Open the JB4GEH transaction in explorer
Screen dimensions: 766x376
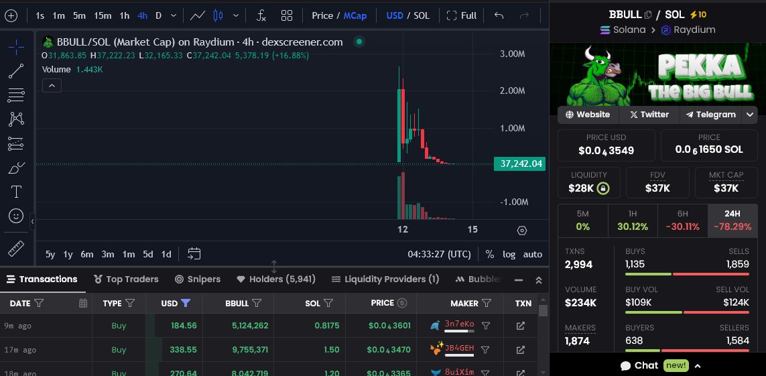[x=521, y=350]
